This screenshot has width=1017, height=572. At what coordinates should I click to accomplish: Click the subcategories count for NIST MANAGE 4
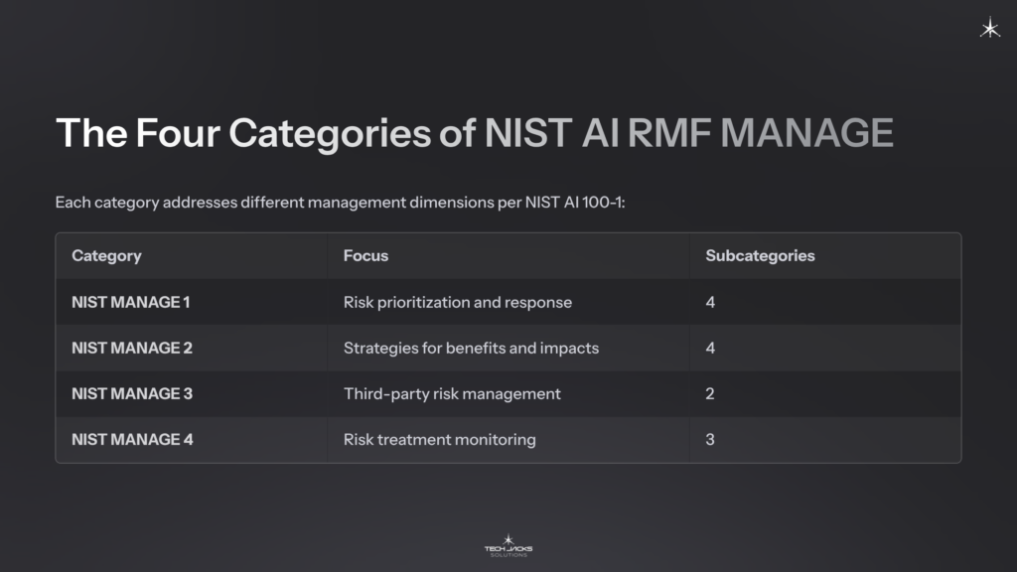[710, 439]
